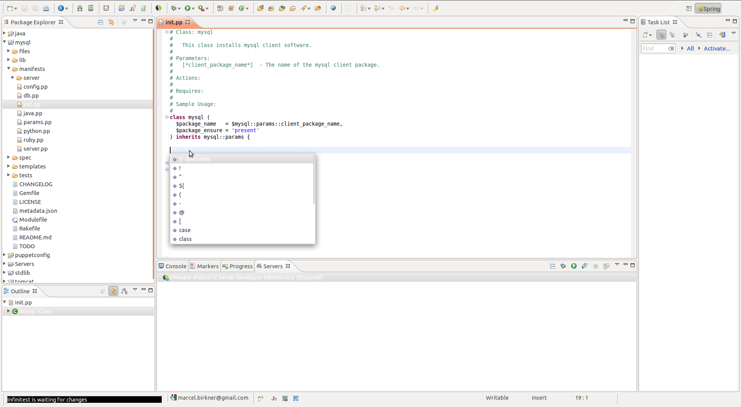Collapse all in Package Explorer
This screenshot has height=407, width=741.
(x=101, y=22)
